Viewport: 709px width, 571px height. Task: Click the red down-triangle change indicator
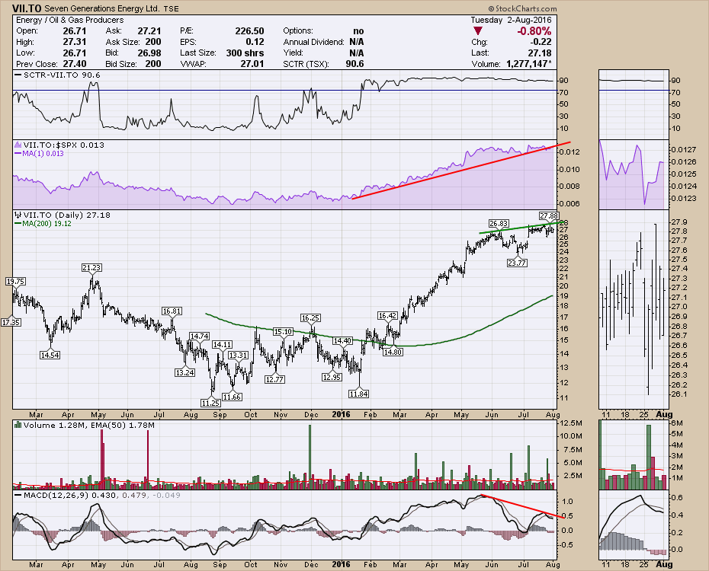coord(478,31)
